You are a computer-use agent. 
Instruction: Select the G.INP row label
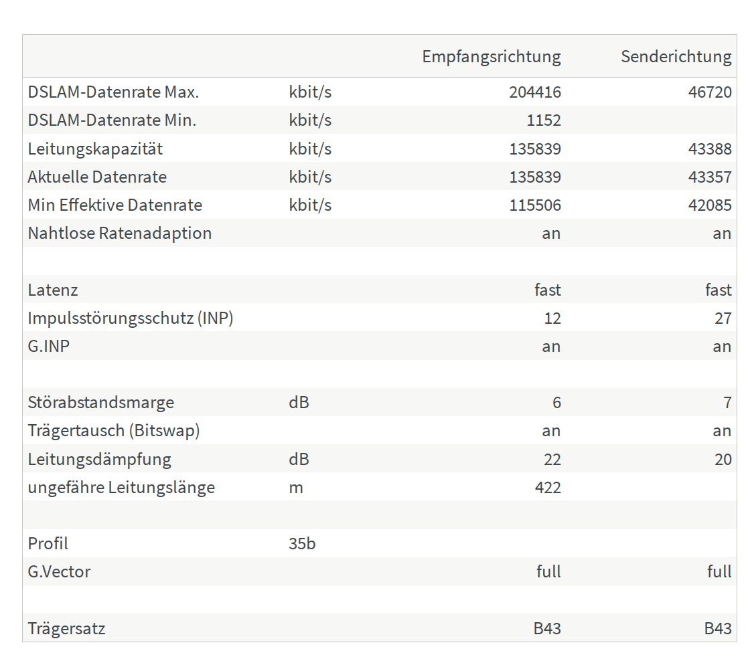(x=48, y=347)
